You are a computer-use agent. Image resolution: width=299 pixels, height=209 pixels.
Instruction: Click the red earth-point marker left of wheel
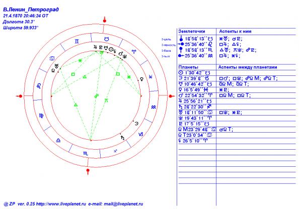point(19,96)
